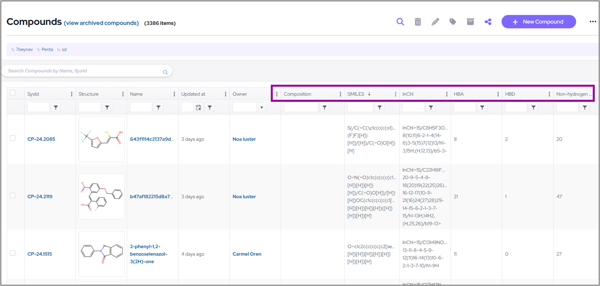Click the magnifier search icon in header

(x=400, y=22)
